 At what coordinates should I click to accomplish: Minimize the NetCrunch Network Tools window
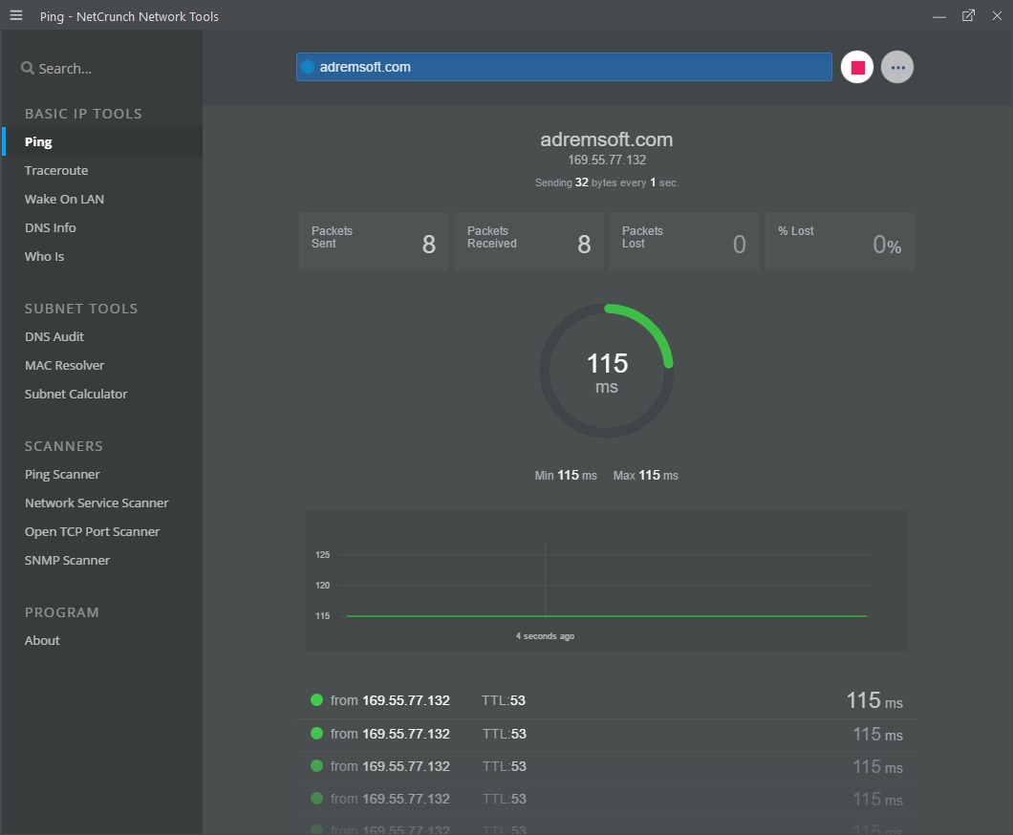939,16
